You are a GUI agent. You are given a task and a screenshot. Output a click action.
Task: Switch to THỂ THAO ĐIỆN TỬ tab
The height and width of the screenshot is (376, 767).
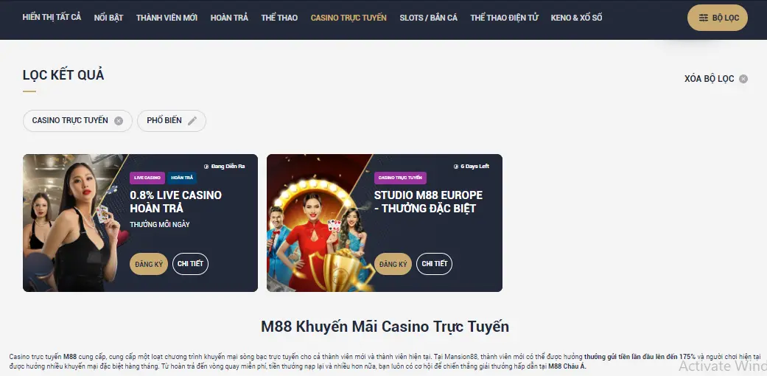(504, 18)
